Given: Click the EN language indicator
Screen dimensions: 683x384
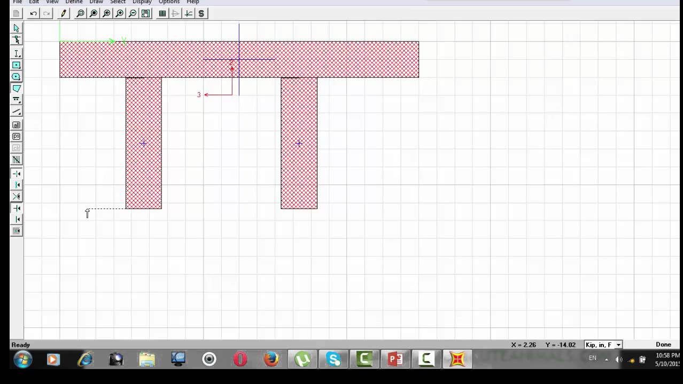Looking at the screenshot, I should 592,358.
